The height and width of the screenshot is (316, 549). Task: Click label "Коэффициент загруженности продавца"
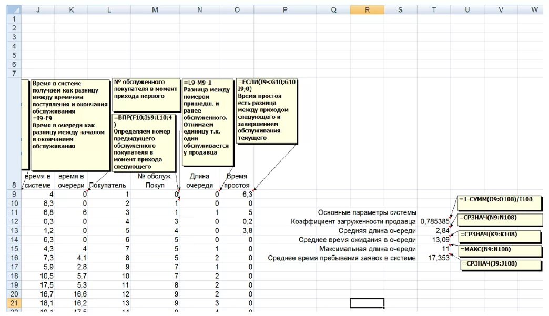(x=353, y=221)
